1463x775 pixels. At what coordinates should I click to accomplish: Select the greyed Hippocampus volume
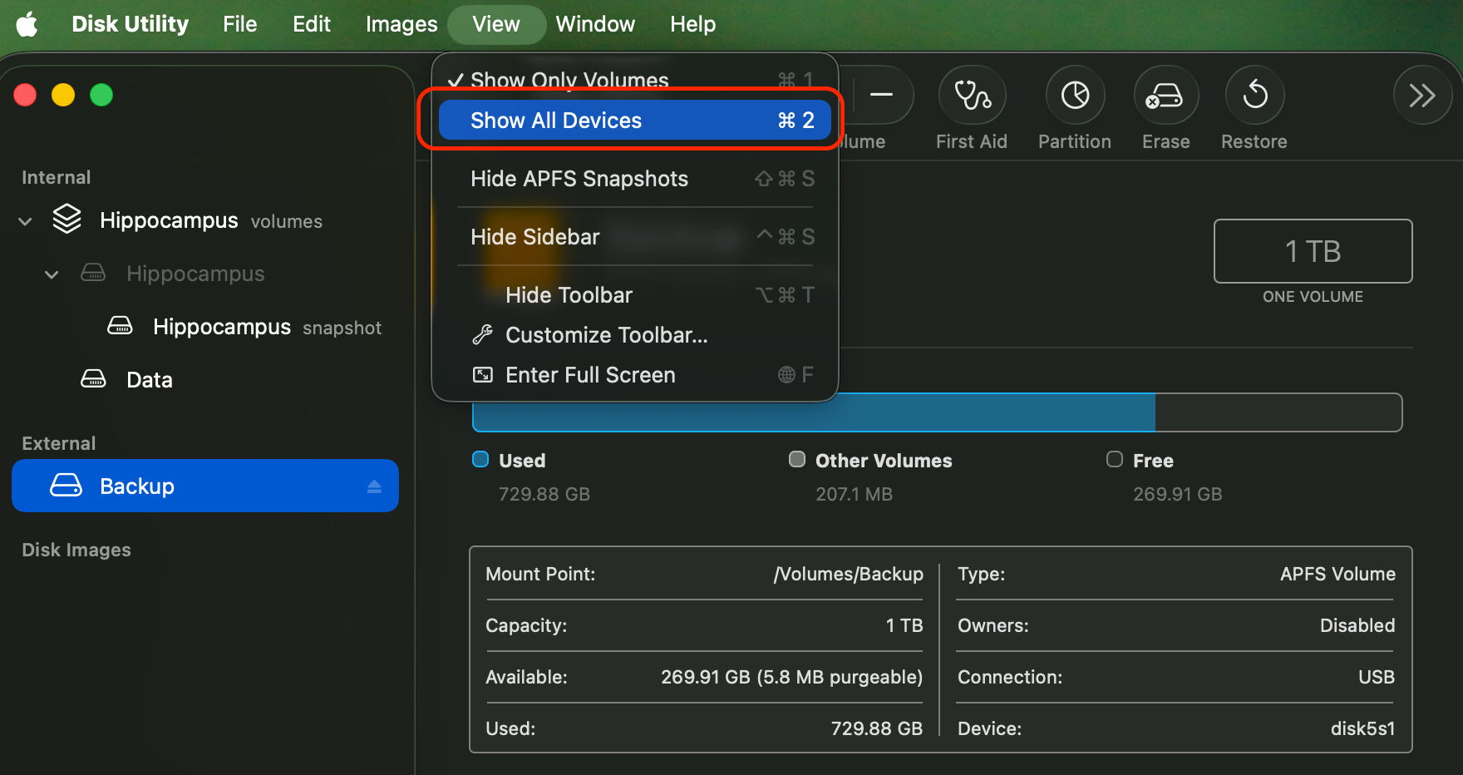point(205,274)
